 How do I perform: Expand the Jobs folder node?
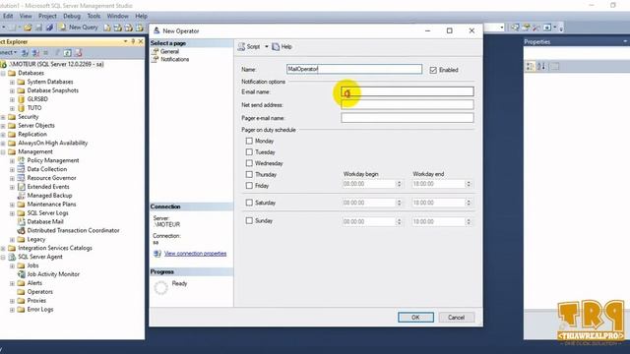(x=12, y=265)
